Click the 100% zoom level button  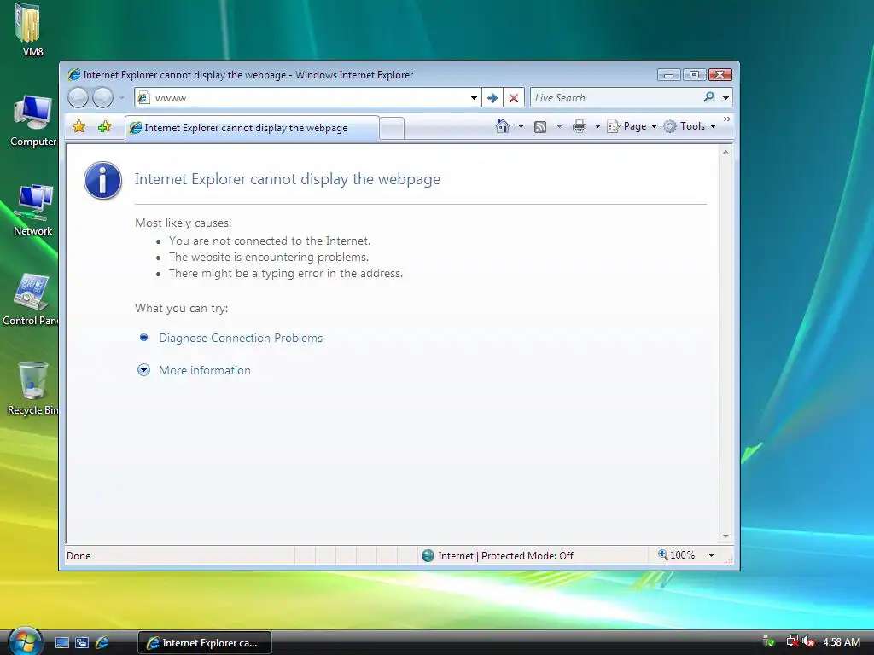point(676,554)
